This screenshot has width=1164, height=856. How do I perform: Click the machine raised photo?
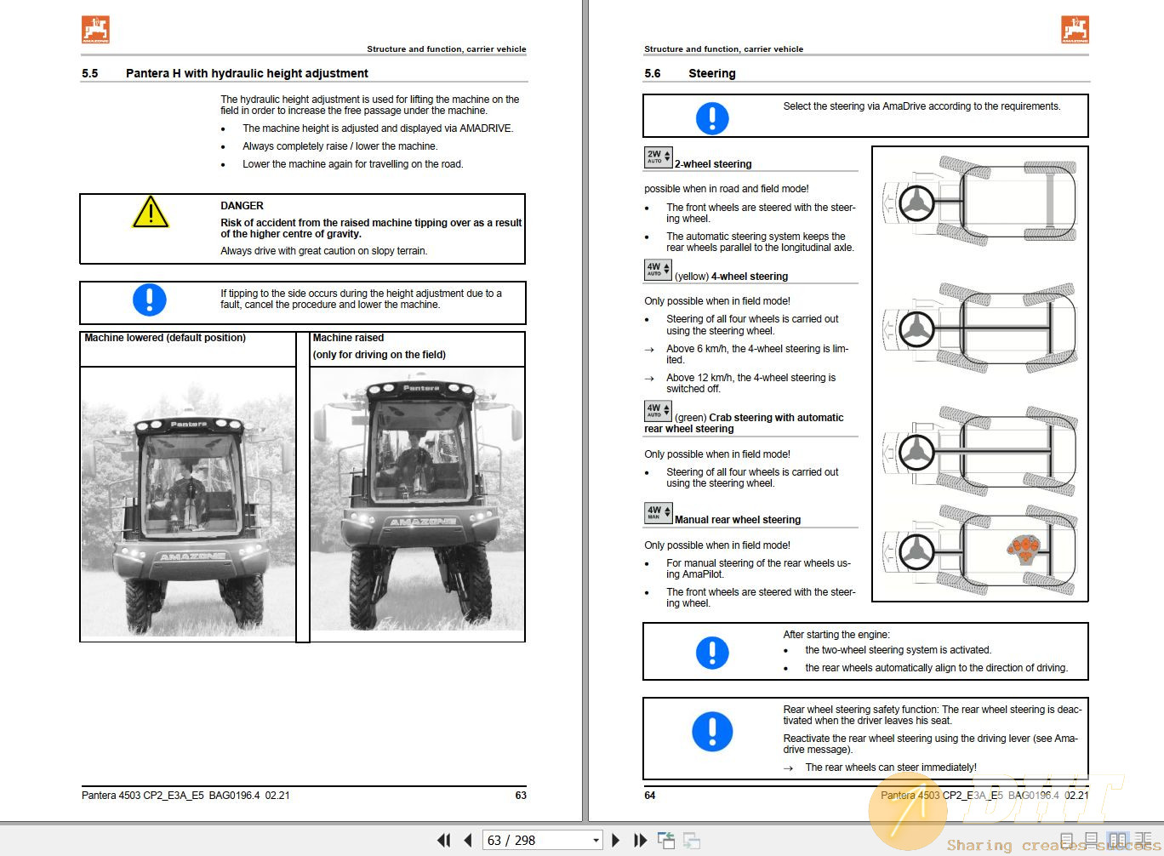tap(417, 504)
